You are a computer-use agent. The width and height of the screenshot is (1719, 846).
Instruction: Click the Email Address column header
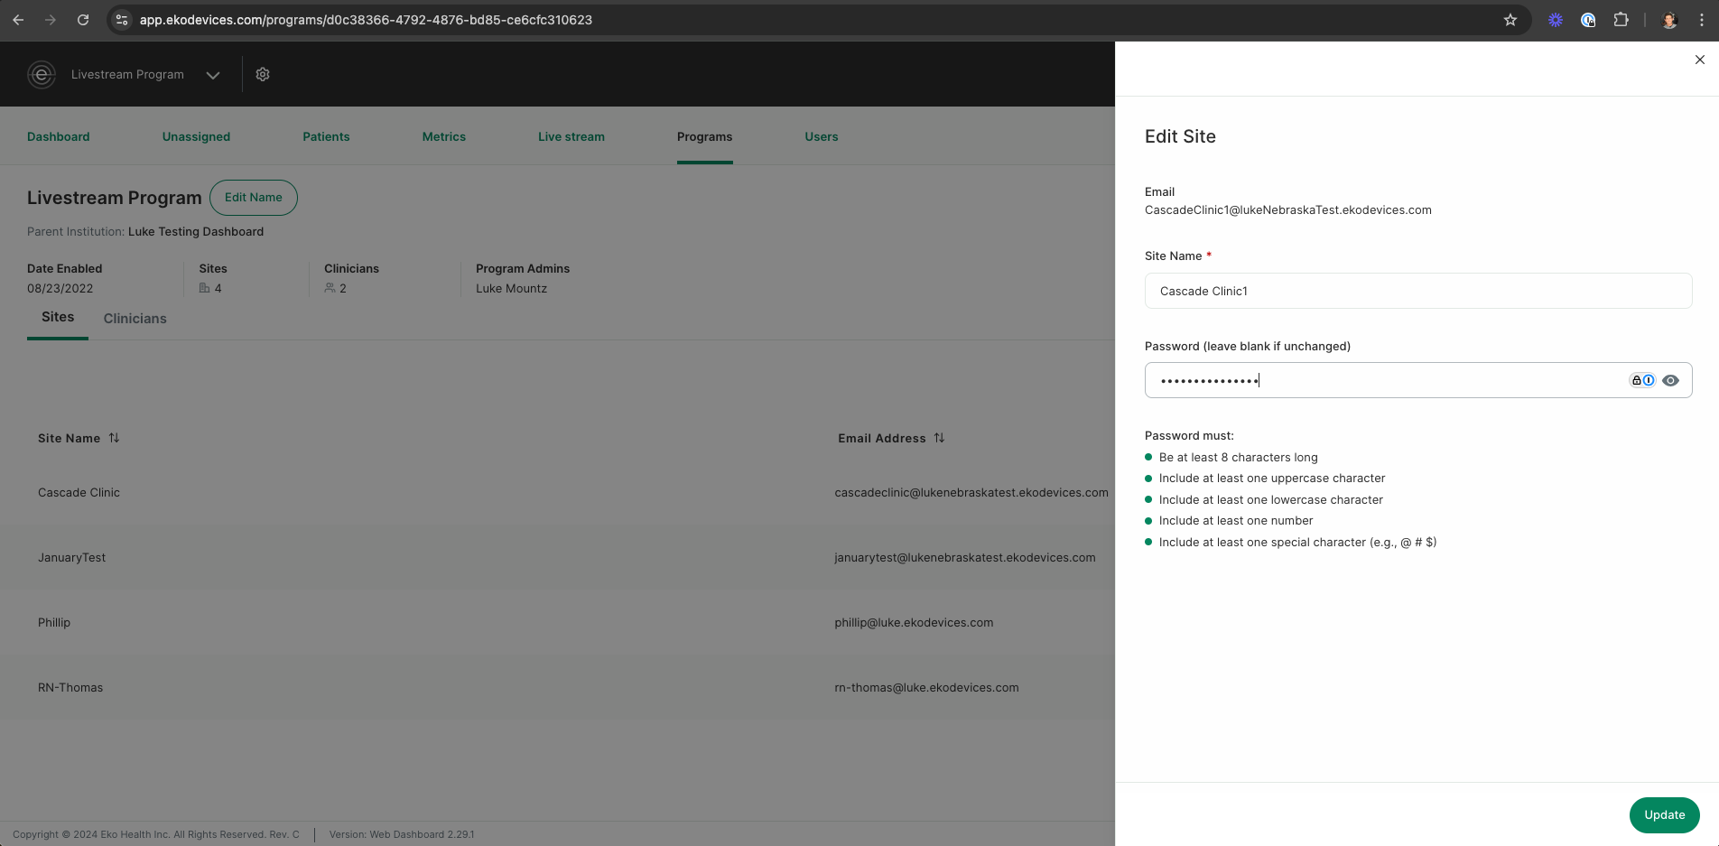[x=882, y=438]
